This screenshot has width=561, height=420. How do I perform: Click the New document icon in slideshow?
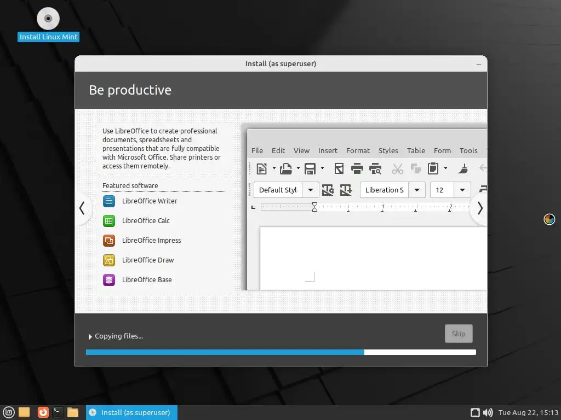click(261, 168)
